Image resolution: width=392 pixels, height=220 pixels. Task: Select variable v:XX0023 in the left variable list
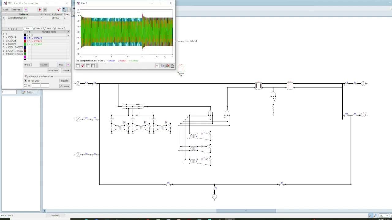tap(13, 44)
